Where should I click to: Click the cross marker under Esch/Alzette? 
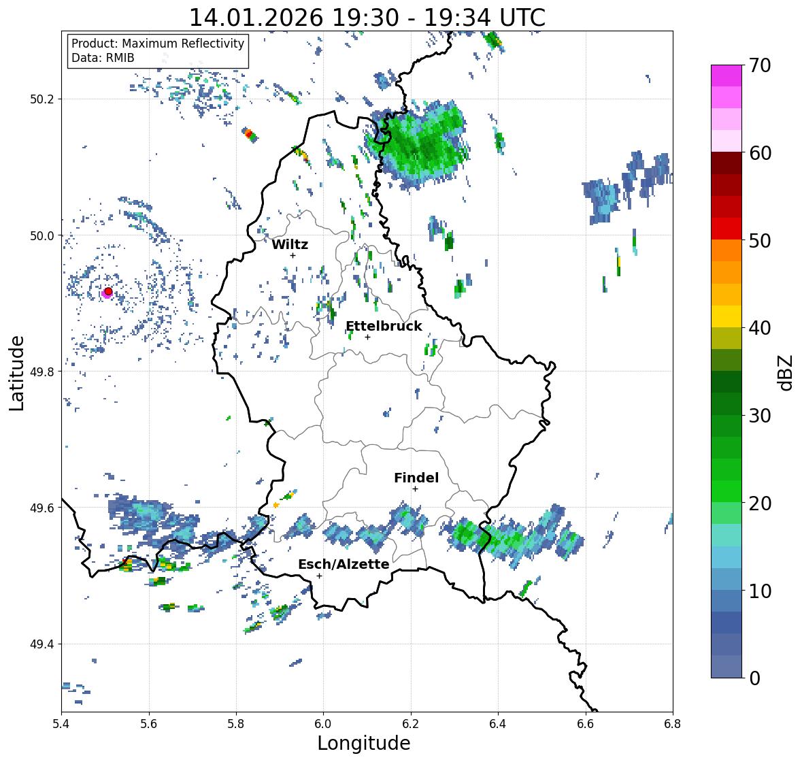pyautogui.click(x=319, y=576)
